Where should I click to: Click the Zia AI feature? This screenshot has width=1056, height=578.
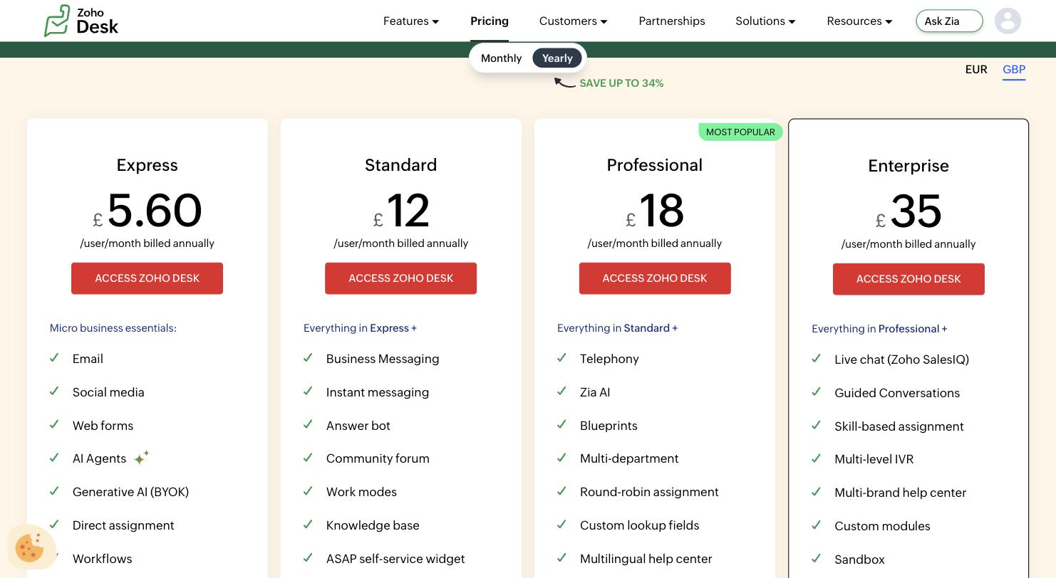595,392
